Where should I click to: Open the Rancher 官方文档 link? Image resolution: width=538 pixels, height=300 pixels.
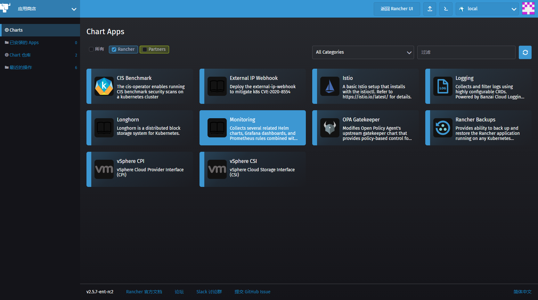tap(144, 292)
